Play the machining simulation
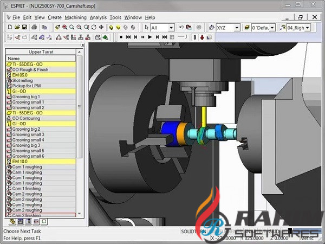This screenshot has width=325, height=244. click(x=150, y=37)
